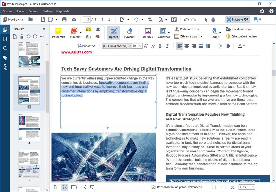Toggle bold formatting on selected text
The image size is (276, 192).
coord(160,46)
